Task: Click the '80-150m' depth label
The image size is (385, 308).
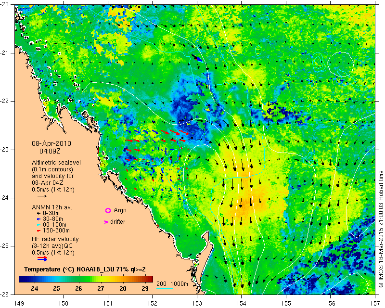Action: tap(54, 225)
